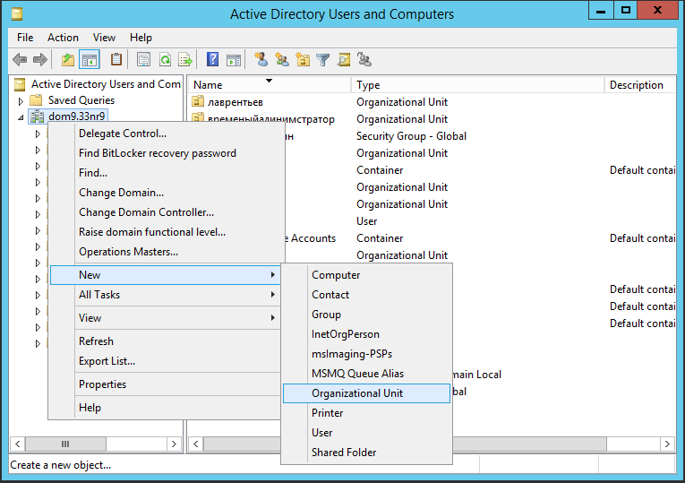This screenshot has width=685, height=483.
Task: Choose Refresh in the context menu
Action: click(x=165, y=341)
